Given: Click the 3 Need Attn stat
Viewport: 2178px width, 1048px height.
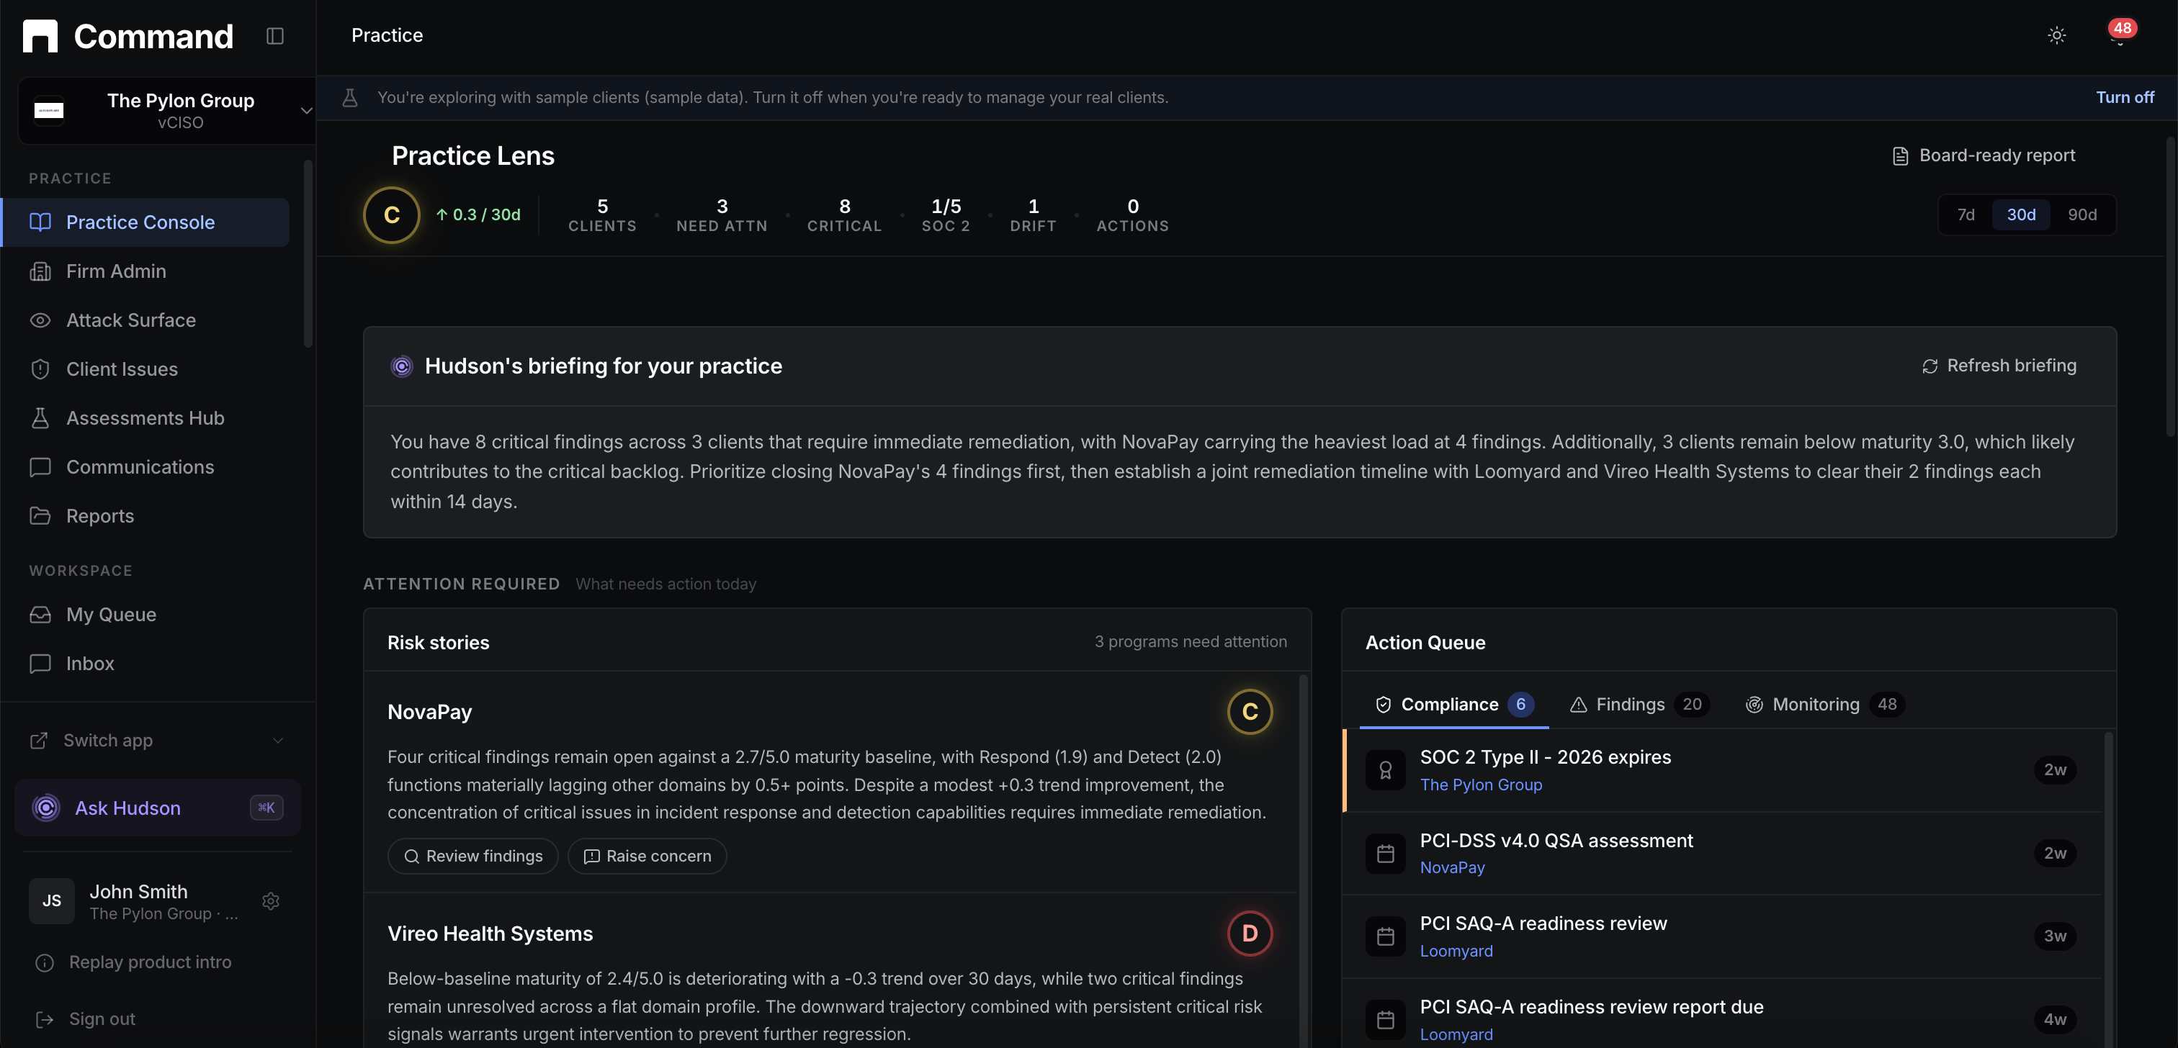Looking at the screenshot, I should pos(721,214).
